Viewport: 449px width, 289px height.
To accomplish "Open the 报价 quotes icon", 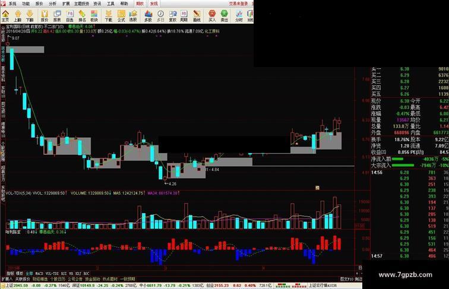I will coord(45,16).
